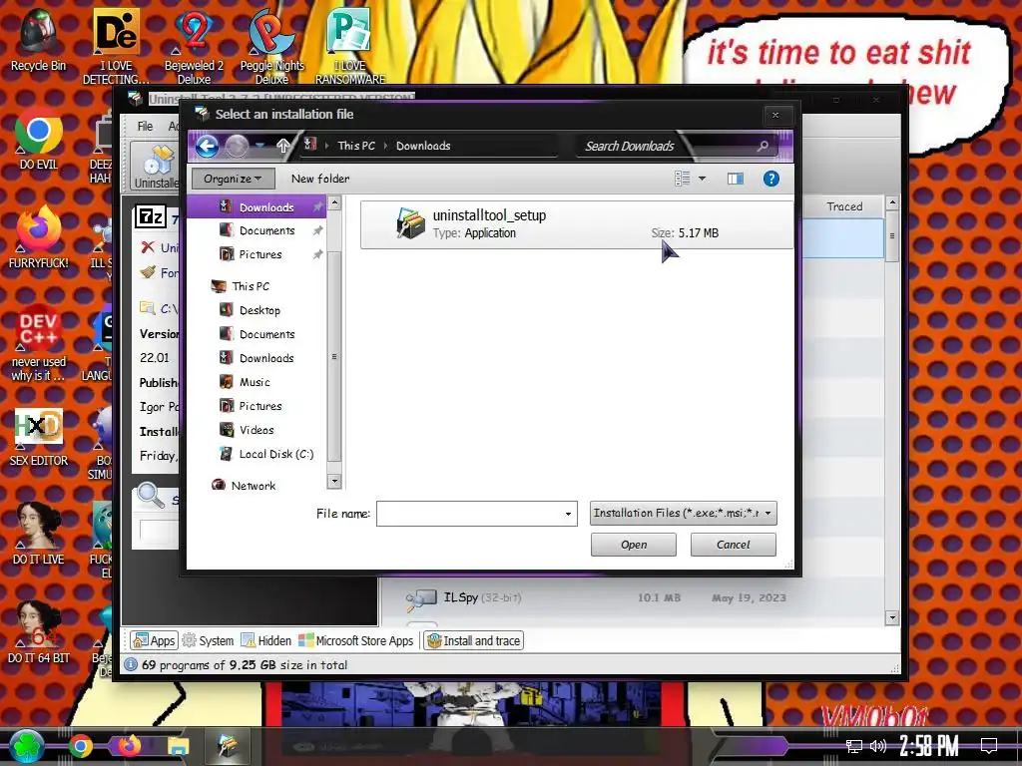Open Chrome from the taskbar
This screenshot has width=1022, height=766.
pos(80,746)
